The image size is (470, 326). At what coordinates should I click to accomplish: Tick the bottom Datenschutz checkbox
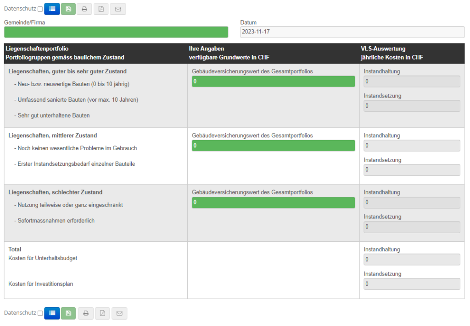click(x=40, y=313)
